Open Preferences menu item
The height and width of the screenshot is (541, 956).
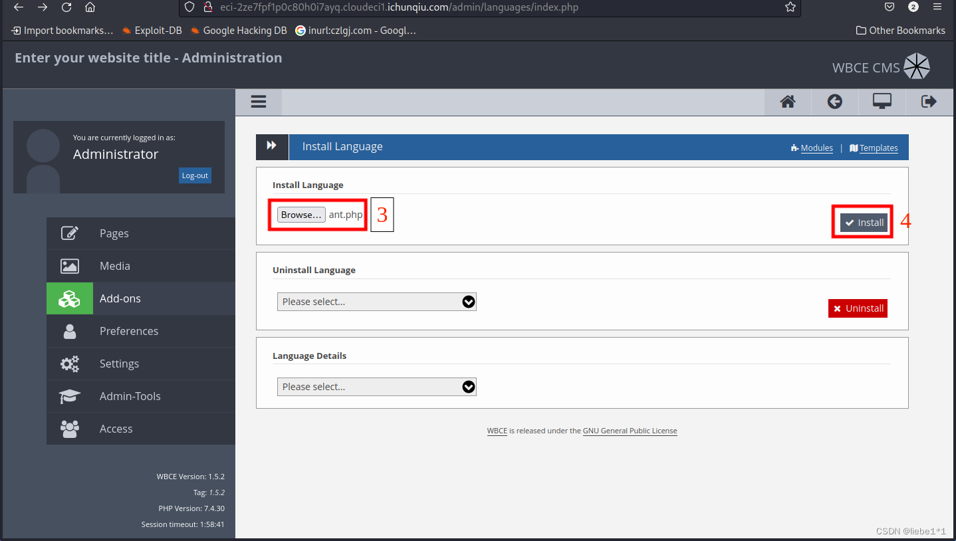[141, 331]
